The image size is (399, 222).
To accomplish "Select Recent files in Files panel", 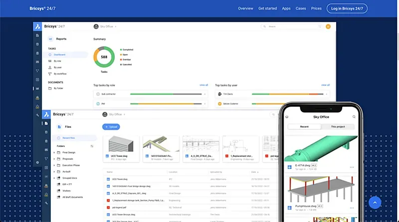I will 74,138.
